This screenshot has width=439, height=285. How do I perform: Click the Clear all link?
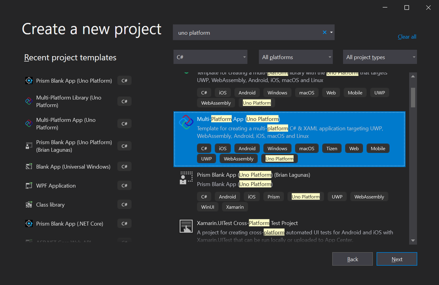point(407,37)
